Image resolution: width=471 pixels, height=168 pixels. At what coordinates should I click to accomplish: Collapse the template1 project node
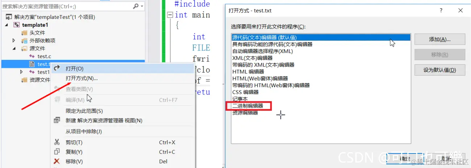(7, 25)
